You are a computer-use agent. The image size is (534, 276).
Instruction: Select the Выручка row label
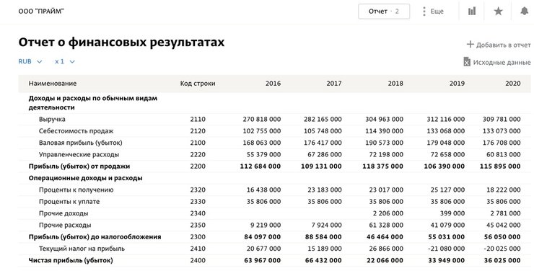point(52,120)
